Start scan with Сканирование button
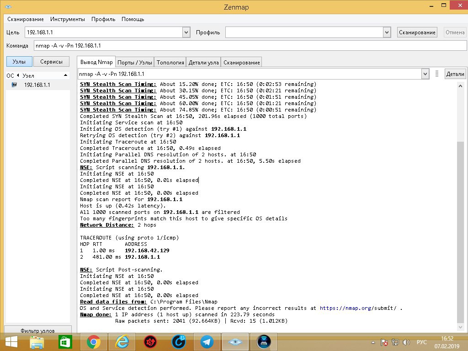 click(x=417, y=32)
